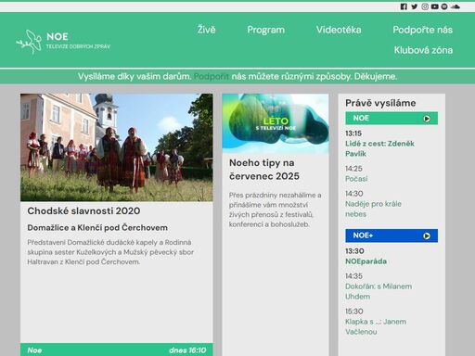Click the Noe label in card footer
Viewport: 475px width, 356px height.
pyautogui.click(x=34, y=350)
